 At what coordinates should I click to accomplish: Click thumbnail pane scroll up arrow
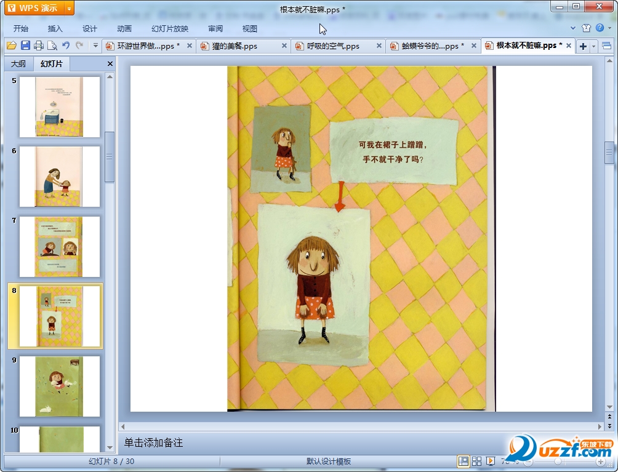110,76
